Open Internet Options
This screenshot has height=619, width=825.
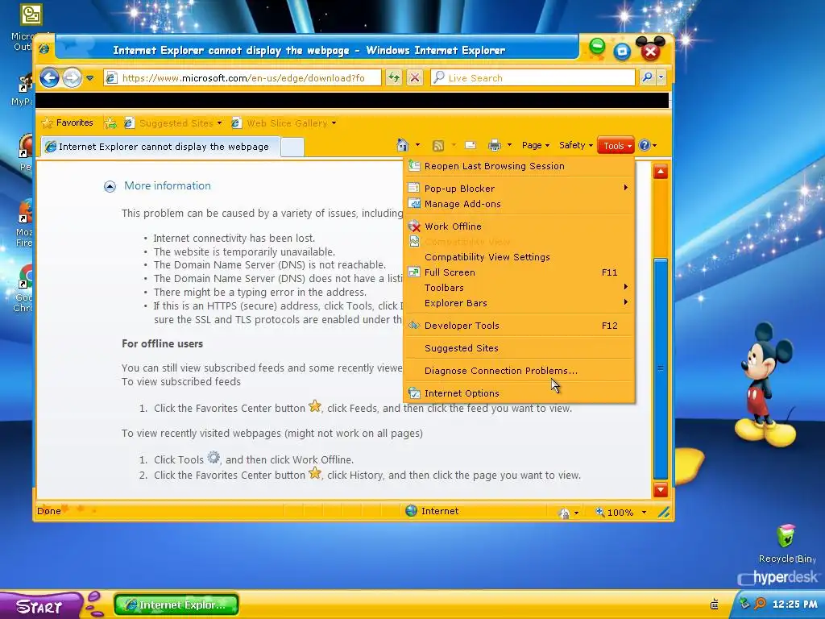(520, 393)
